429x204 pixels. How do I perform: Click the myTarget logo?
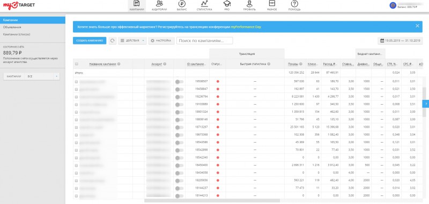[19, 5]
